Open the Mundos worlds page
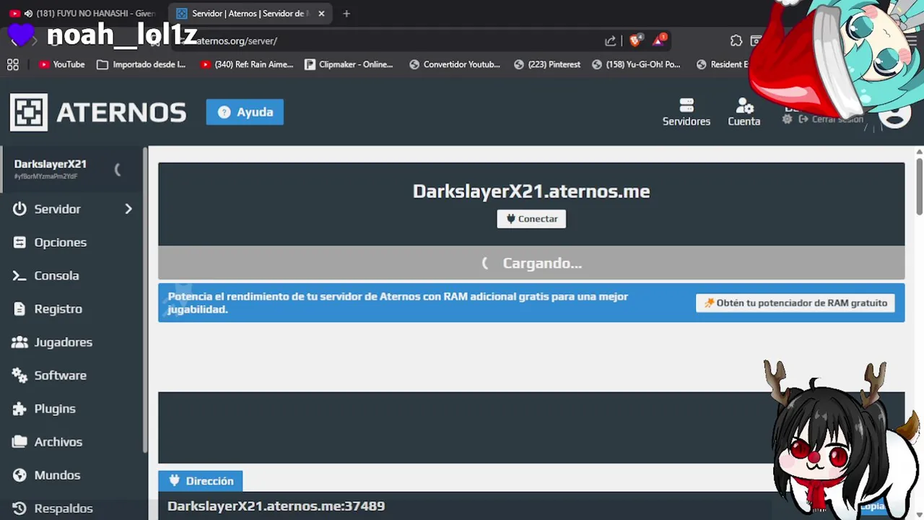Image resolution: width=924 pixels, height=520 pixels. click(57, 474)
